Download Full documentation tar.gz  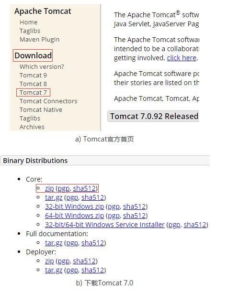tap(54, 243)
